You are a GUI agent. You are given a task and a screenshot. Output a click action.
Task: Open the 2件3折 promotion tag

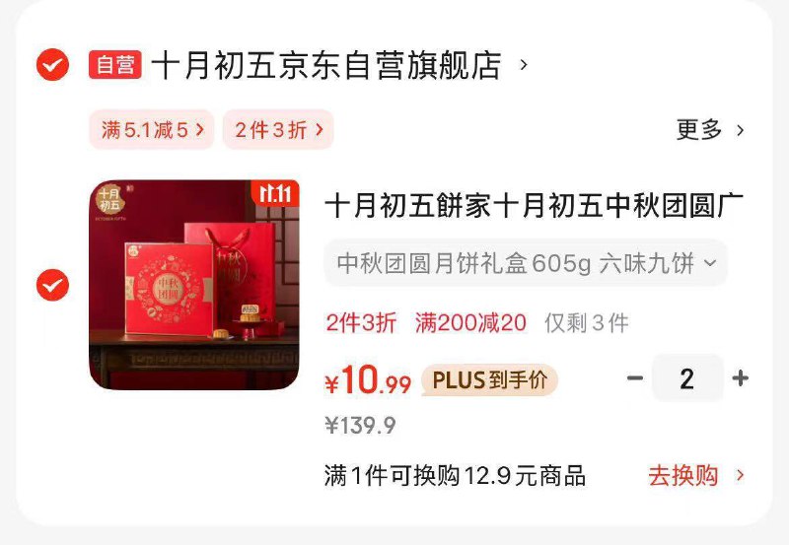(x=278, y=130)
